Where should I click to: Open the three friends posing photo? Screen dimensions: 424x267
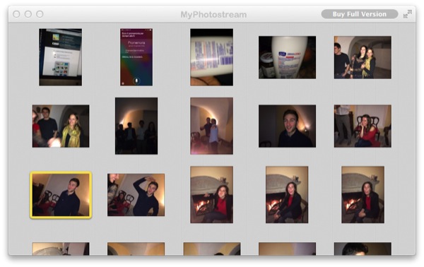pyautogui.click(x=363, y=57)
